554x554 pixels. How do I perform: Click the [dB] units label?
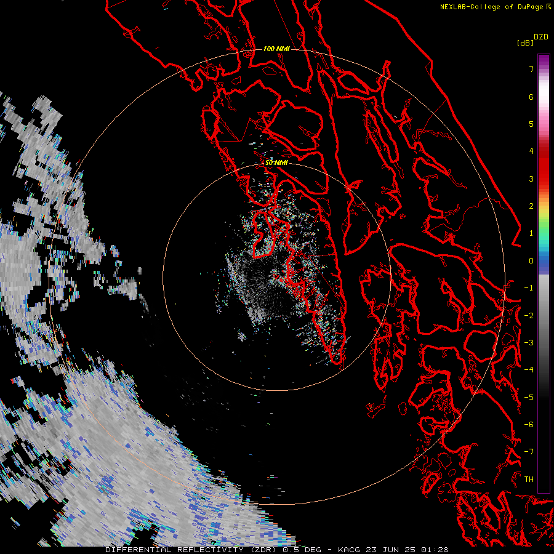(525, 42)
